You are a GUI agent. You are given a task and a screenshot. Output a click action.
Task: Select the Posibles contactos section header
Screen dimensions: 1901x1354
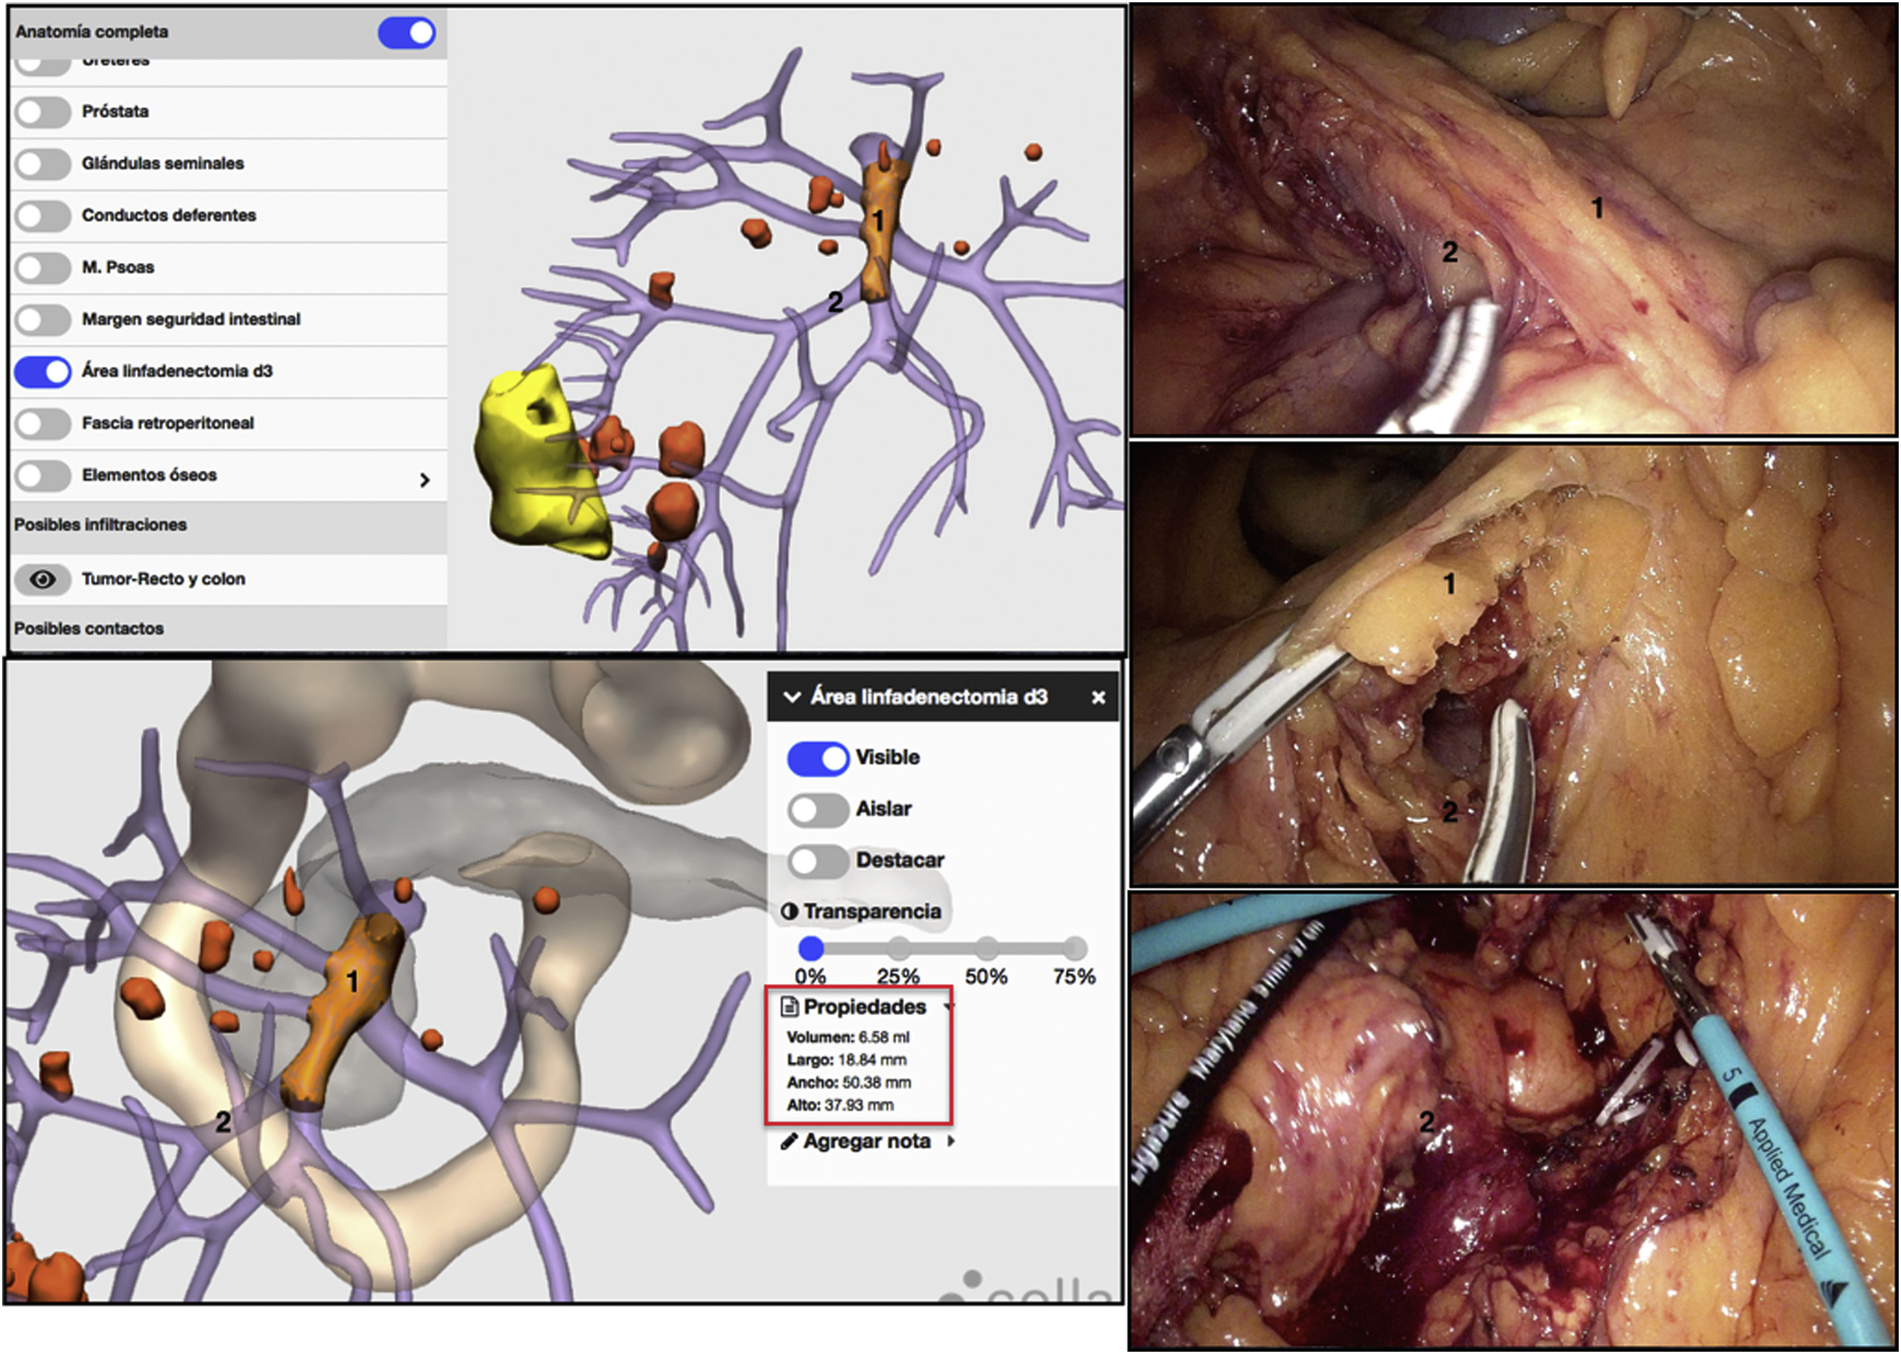pyautogui.click(x=88, y=629)
